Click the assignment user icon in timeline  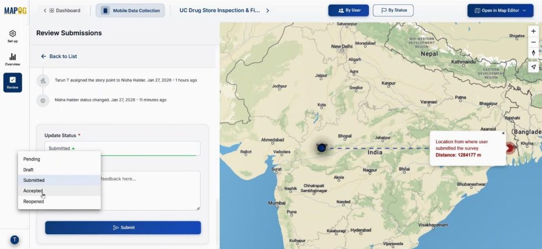pos(43,80)
